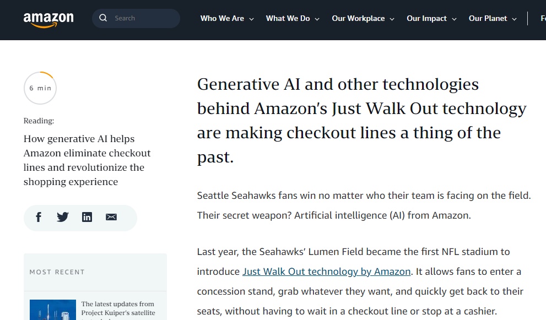Screen dimensions: 546x320
Task: Focus the Search input field
Action: (136, 19)
